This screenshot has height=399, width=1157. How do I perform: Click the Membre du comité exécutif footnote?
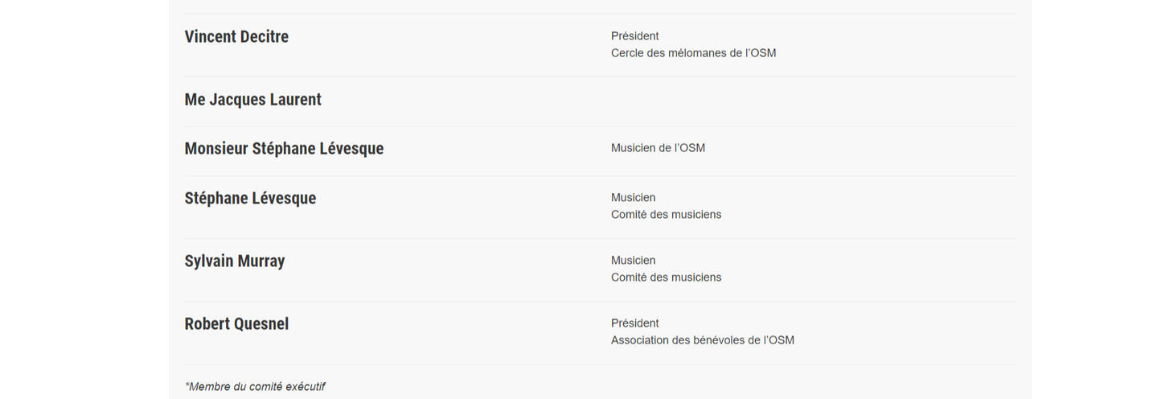[x=255, y=387]
